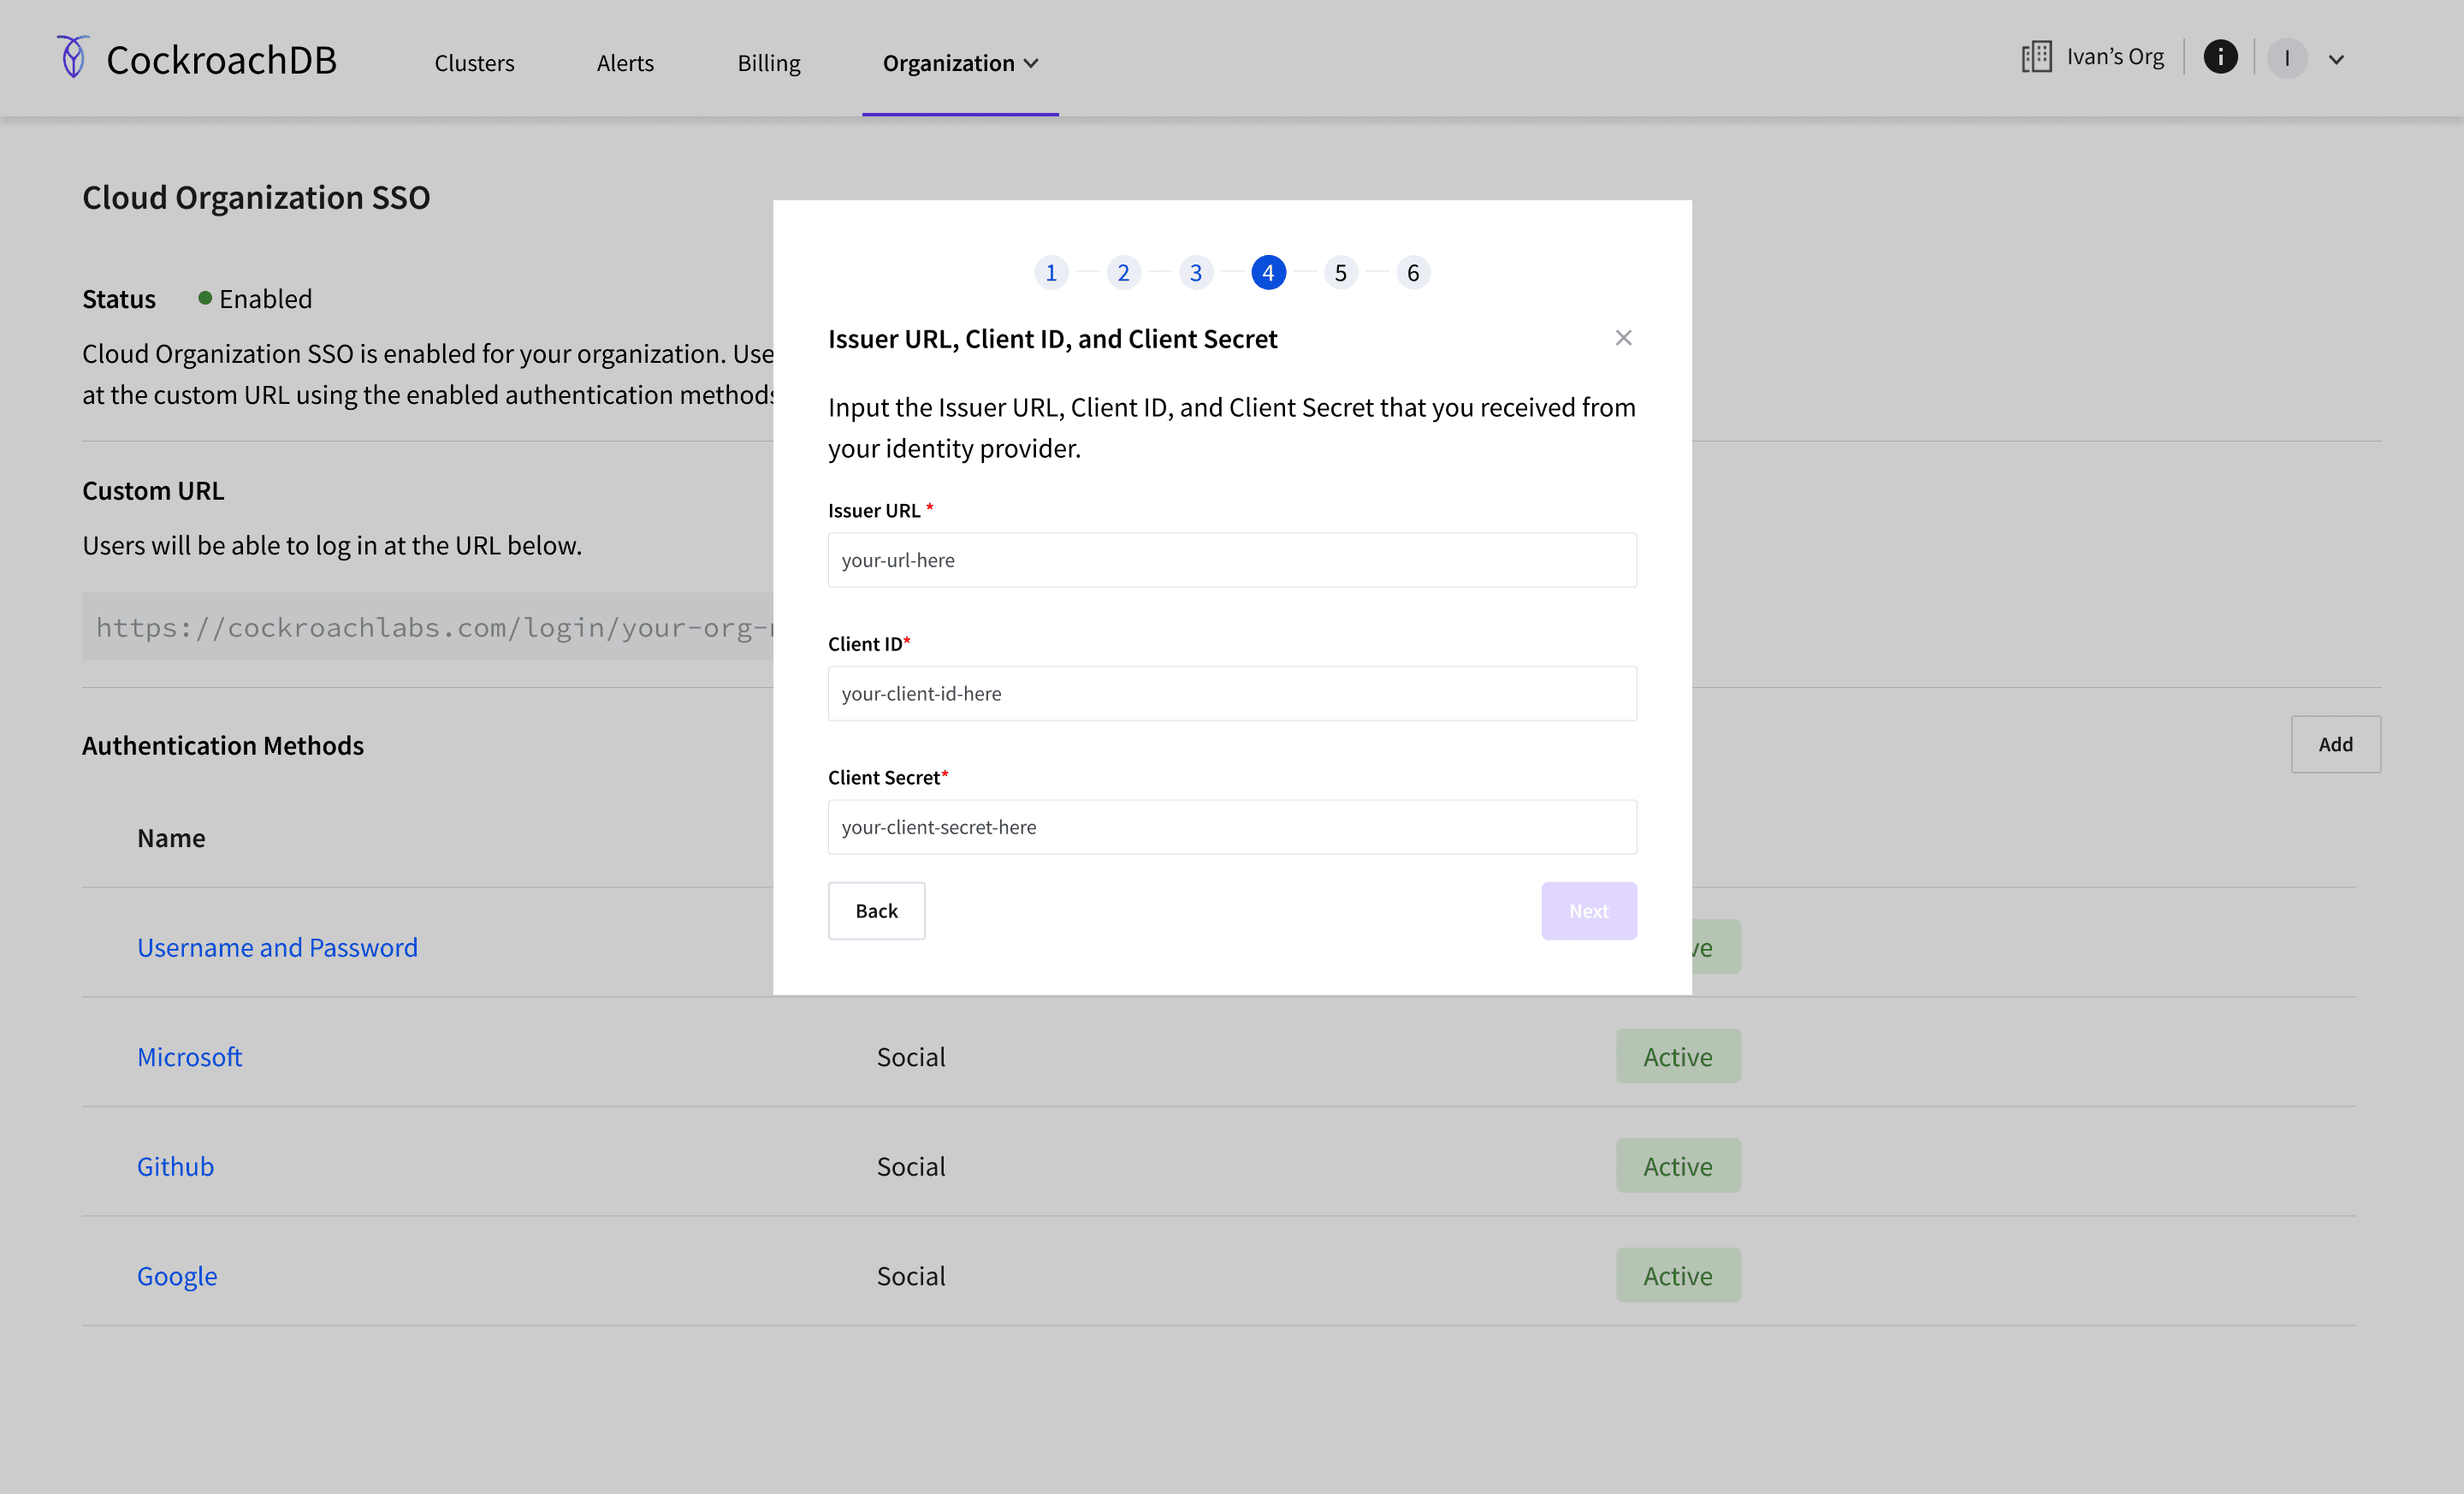Click the CockroachDB logo icon
The width and height of the screenshot is (2464, 1494).
pyautogui.click(x=72, y=57)
